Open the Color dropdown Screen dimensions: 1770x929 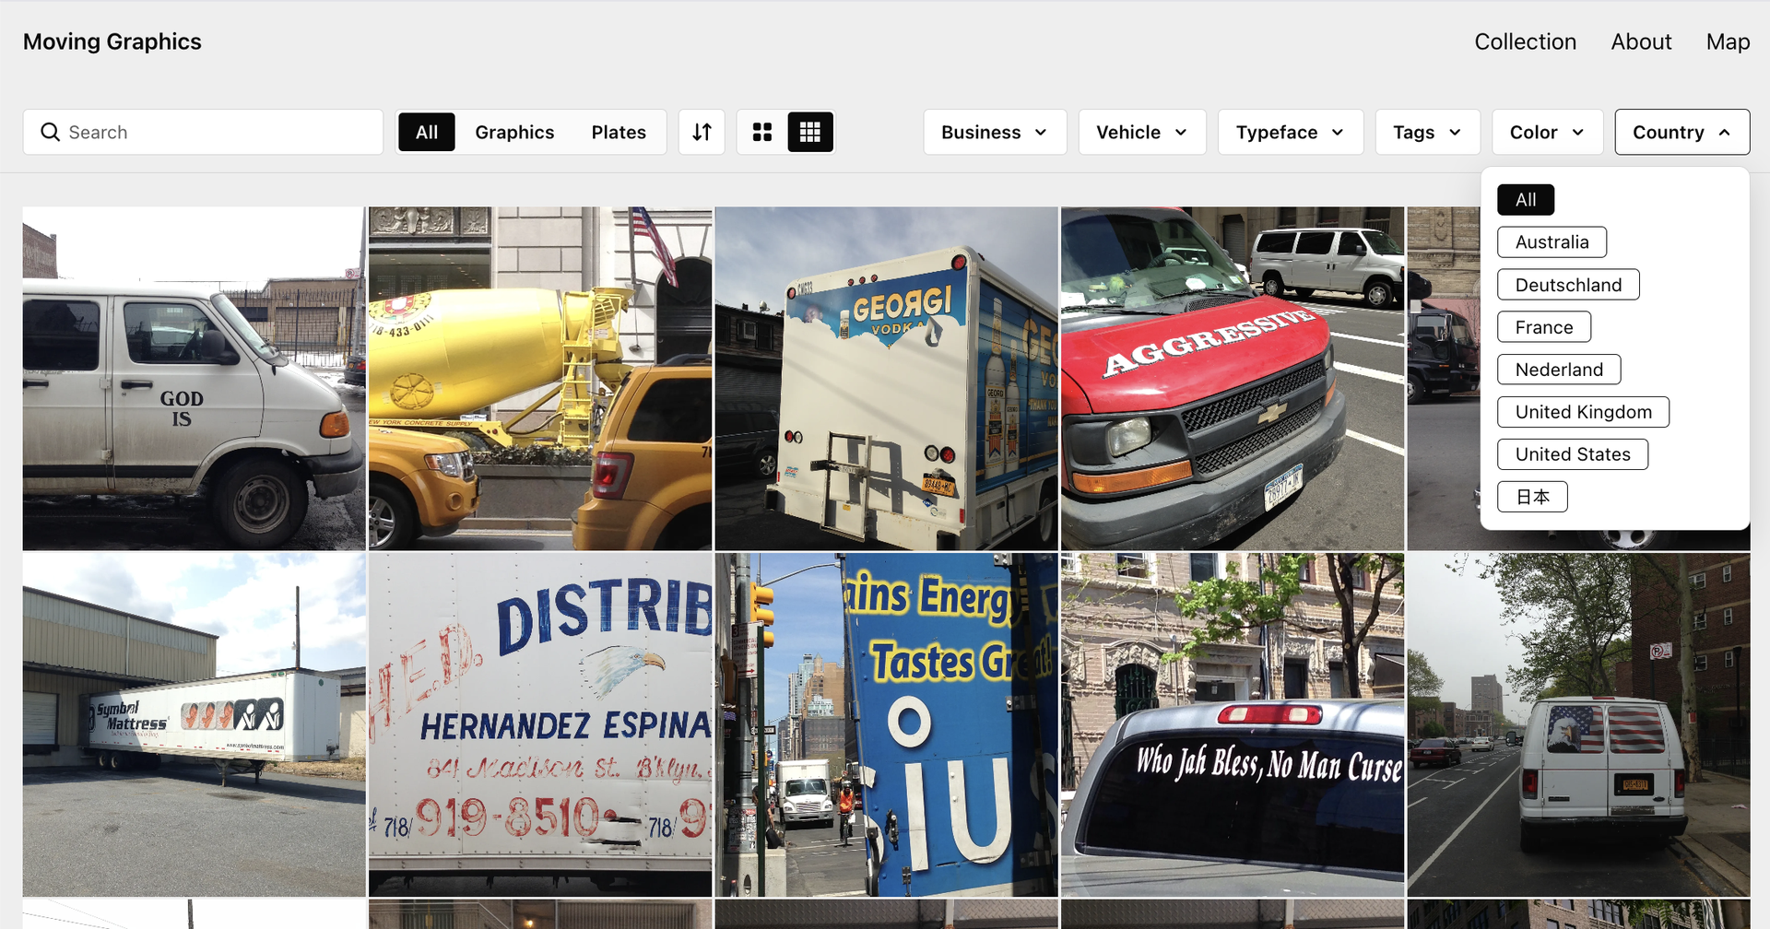(x=1548, y=132)
